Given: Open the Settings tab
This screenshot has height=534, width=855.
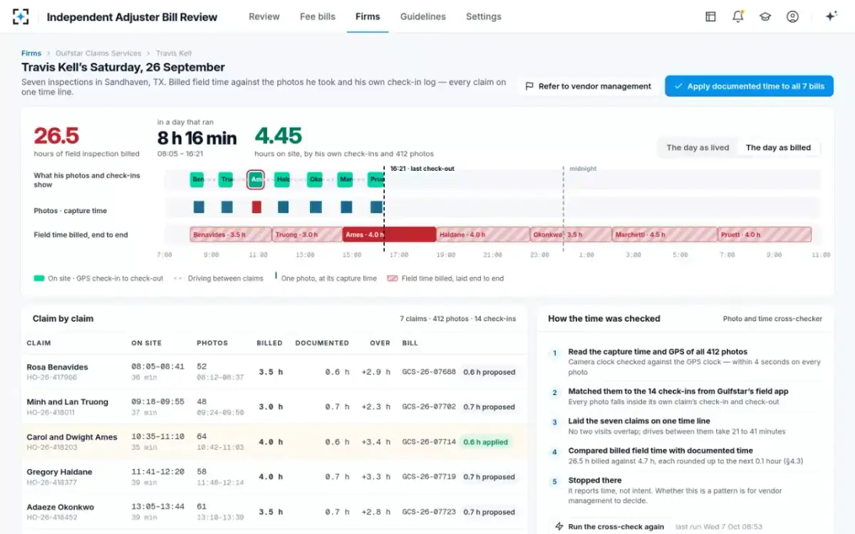Looking at the screenshot, I should click(484, 16).
